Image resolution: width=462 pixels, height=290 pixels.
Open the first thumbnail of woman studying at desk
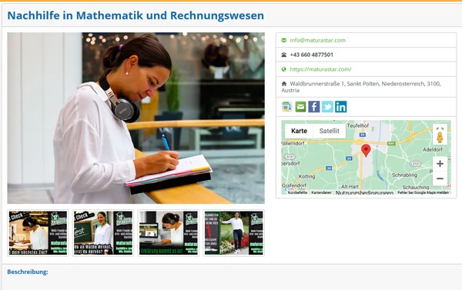38,233
